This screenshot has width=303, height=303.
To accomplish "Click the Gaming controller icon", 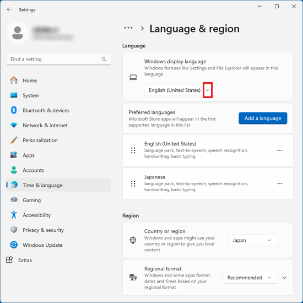I will point(14,200).
